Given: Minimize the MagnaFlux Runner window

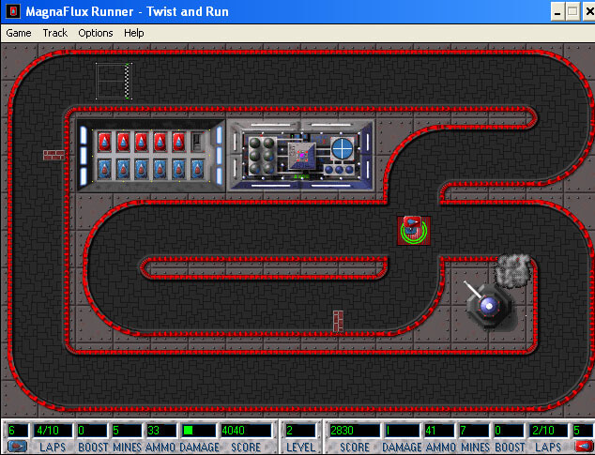Looking at the screenshot, I should [x=557, y=12].
